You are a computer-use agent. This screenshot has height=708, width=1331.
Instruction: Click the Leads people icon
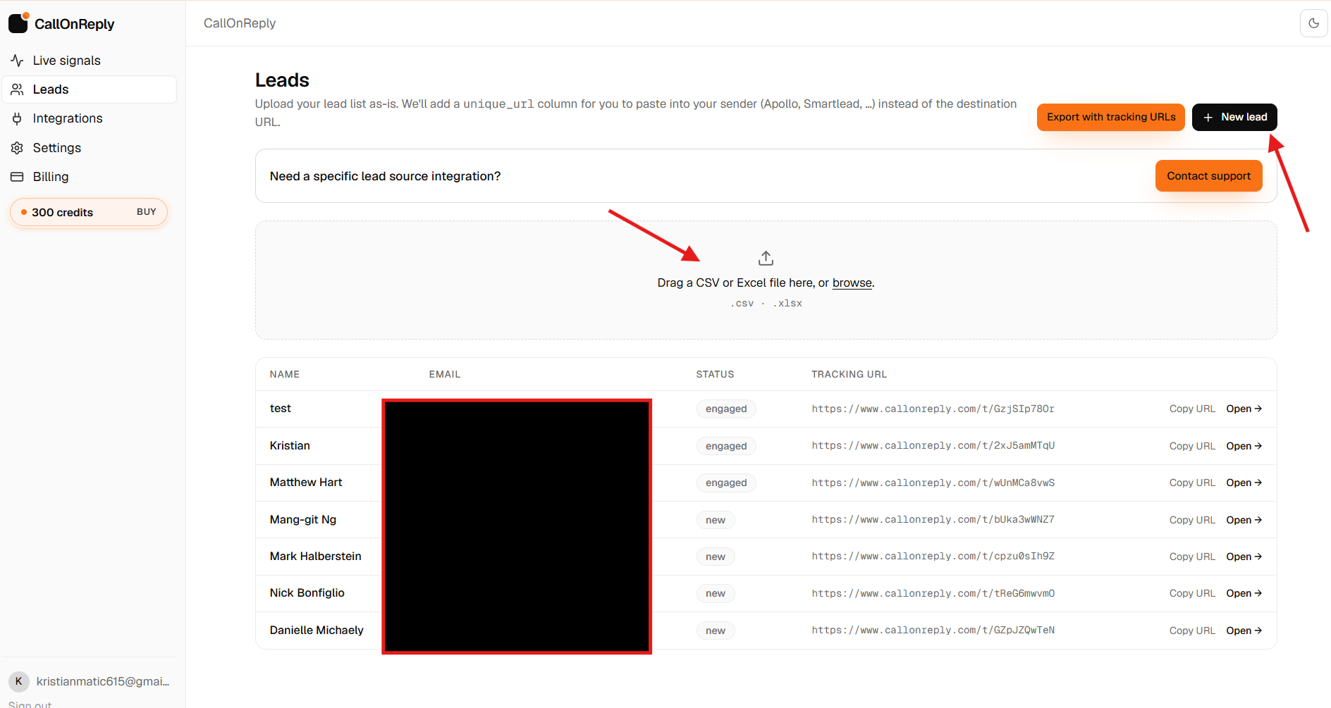click(18, 89)
